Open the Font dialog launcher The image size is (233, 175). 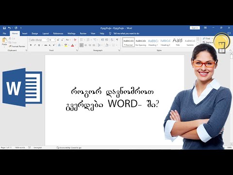(x=77, y=51)
